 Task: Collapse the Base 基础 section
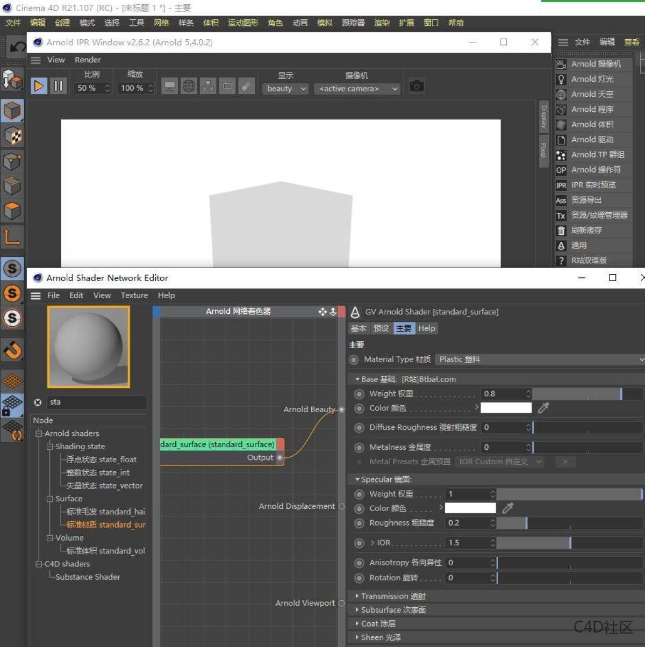point(357,379)
